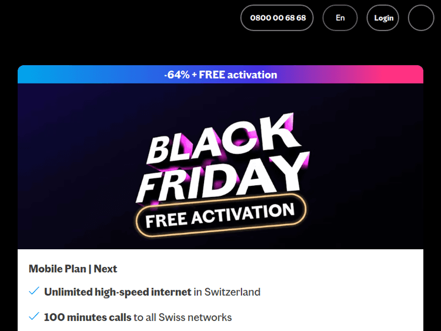Click the pink end of the promo strip
This screenshot has width=441, height=331.
click(406, 75)
